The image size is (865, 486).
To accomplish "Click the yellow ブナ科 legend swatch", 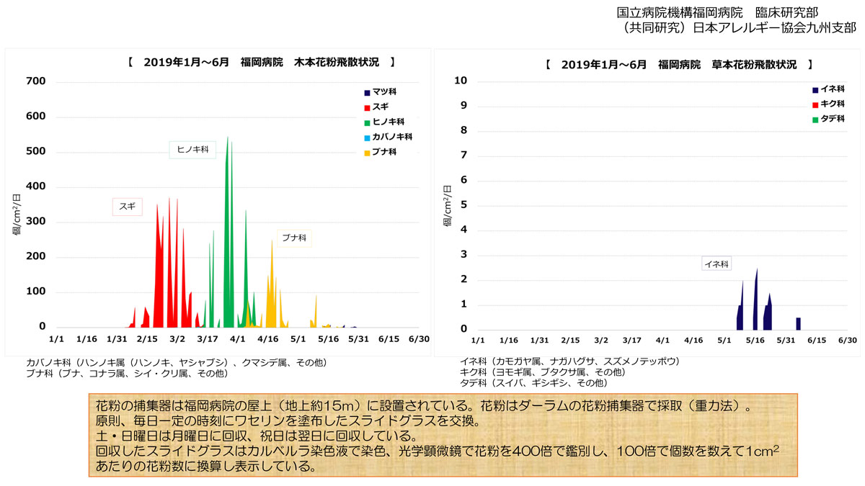I will pos(367,153).
